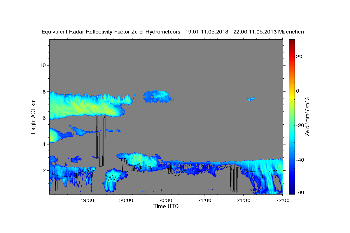This screenshot has width=350, height=233.
Task: Click the plot title text
Action: tap(173, 32)
